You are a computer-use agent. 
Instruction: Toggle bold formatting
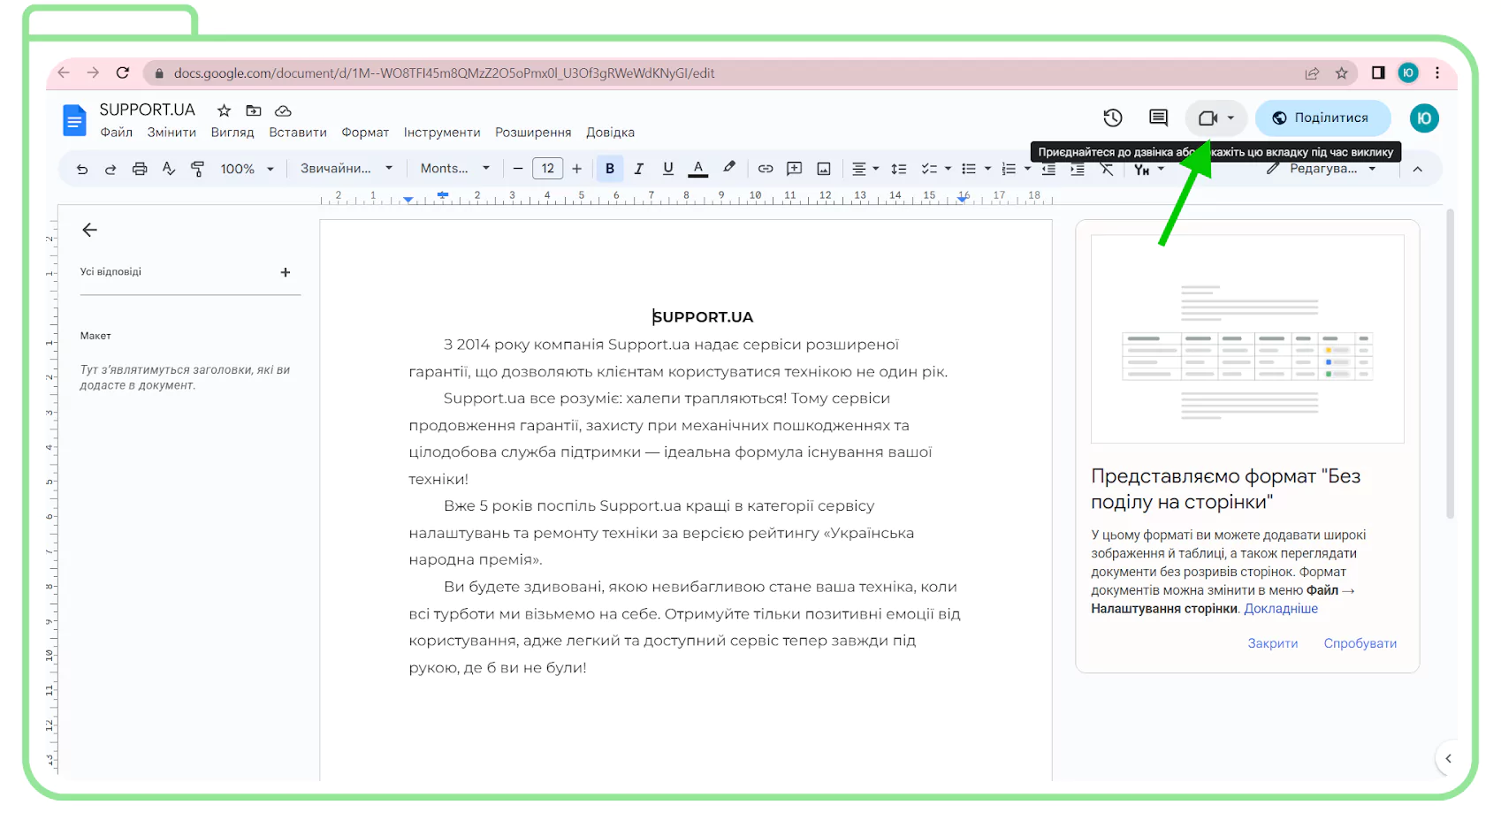coord(610,169)
